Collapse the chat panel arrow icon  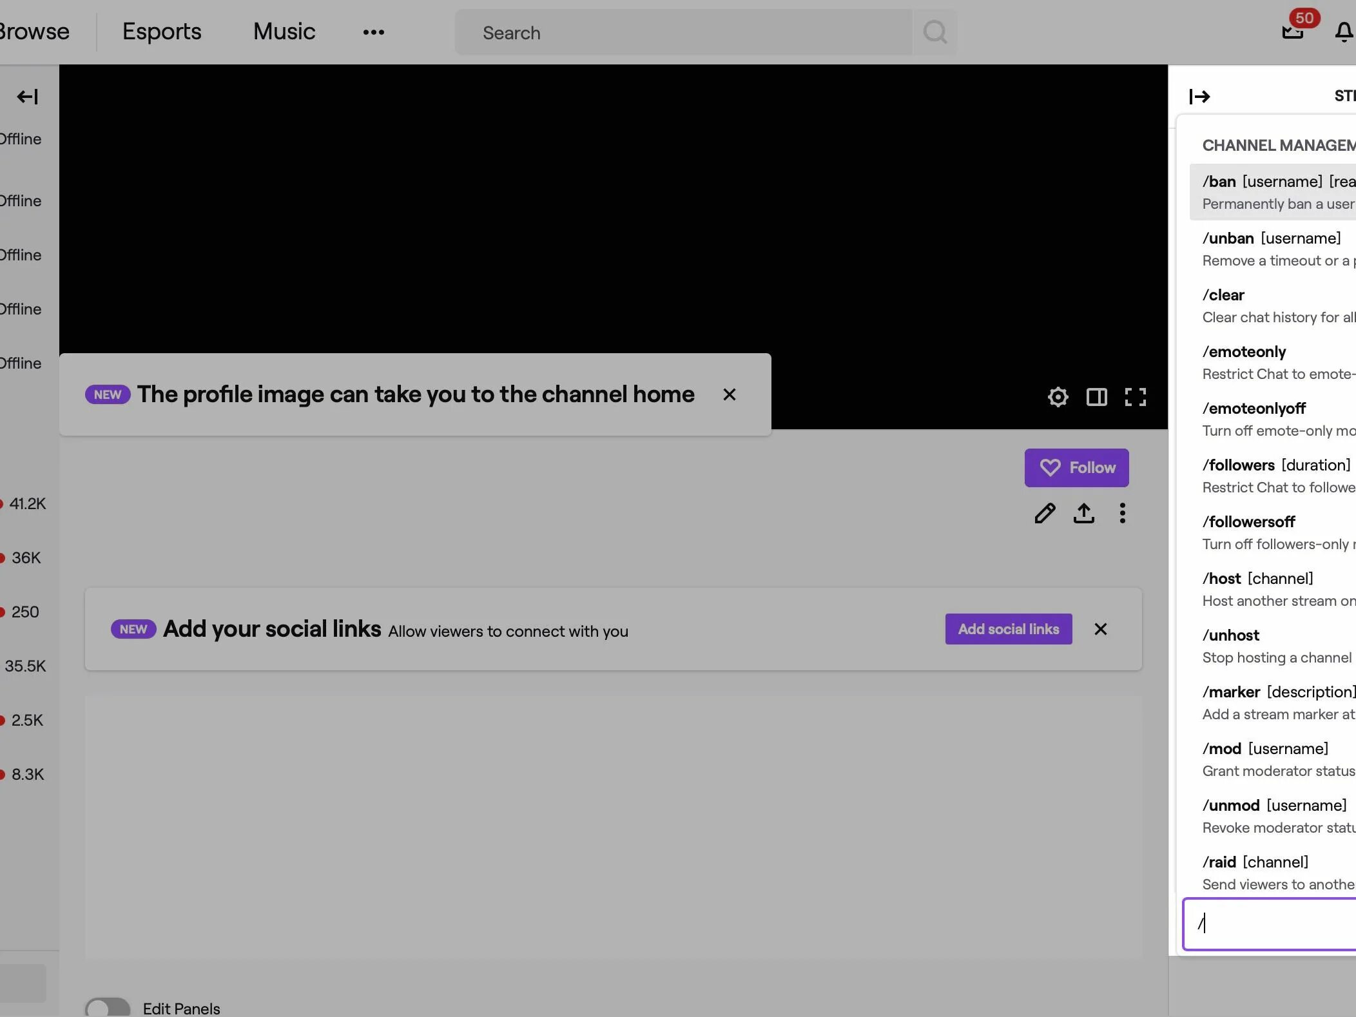[1199, 97]
